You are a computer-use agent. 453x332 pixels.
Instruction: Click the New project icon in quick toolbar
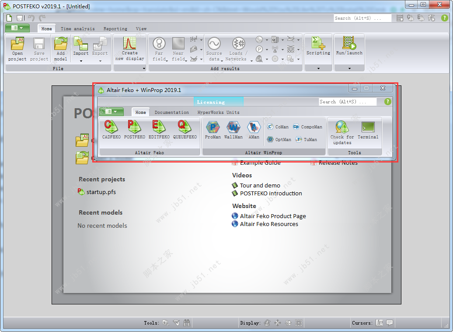(9, 18)
